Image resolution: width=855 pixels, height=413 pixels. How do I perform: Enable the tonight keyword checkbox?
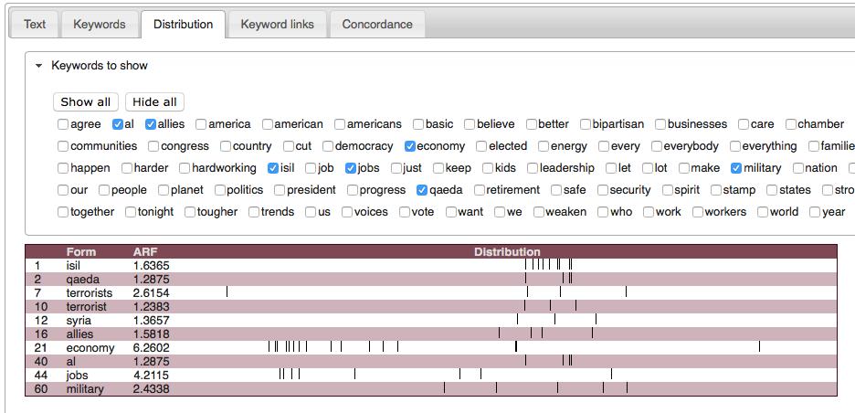[x=131, y=212]
